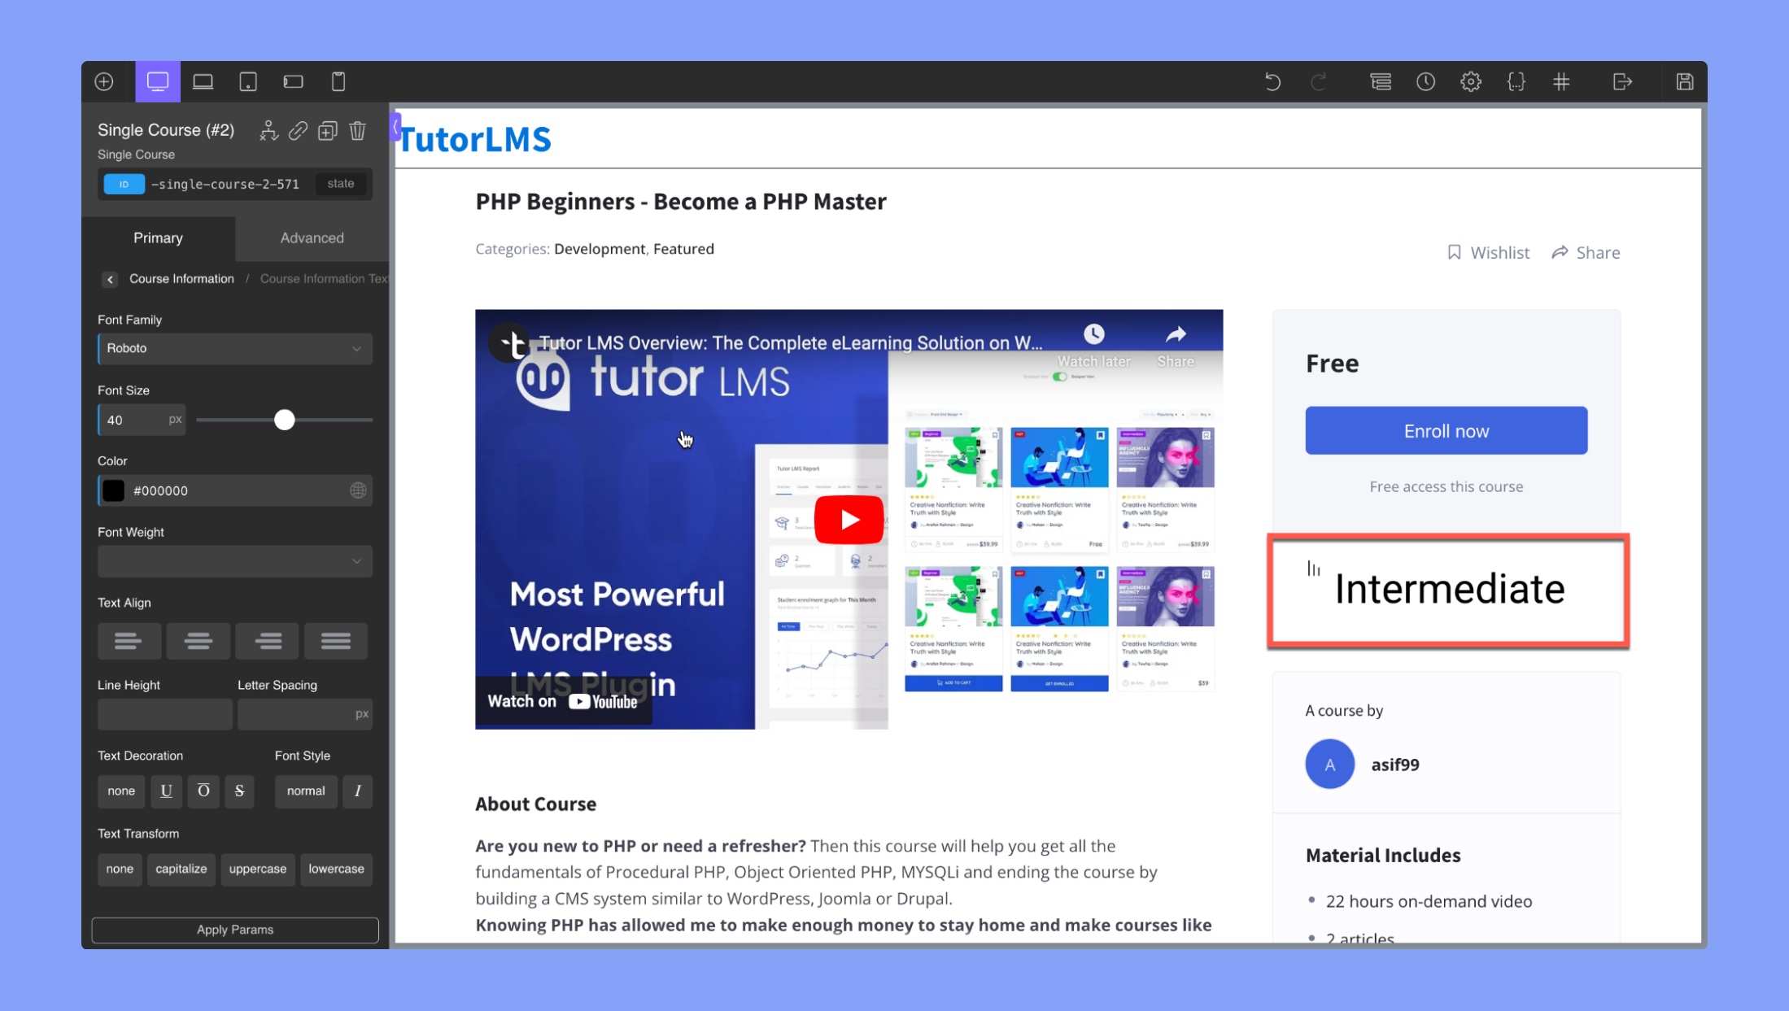Viewport: 1789px width, 1011px height.
Task: Click the Enroll now button
Action: tap(1446, 431)
